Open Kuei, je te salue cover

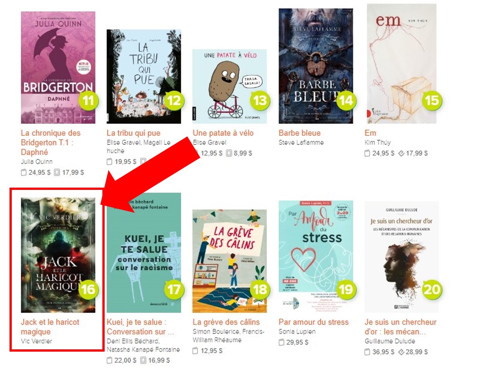tap(144, 252)
